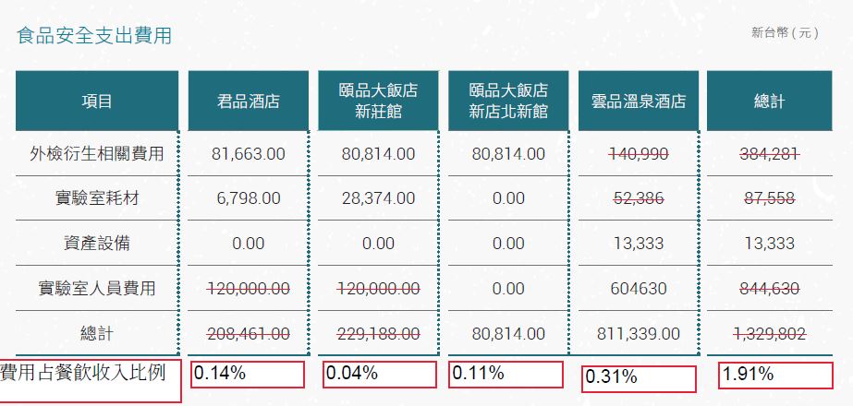The image size is (853, 406).
Task: Select the 頤品大飯店 新莊館 header
Action: click(x=378, y=101)
